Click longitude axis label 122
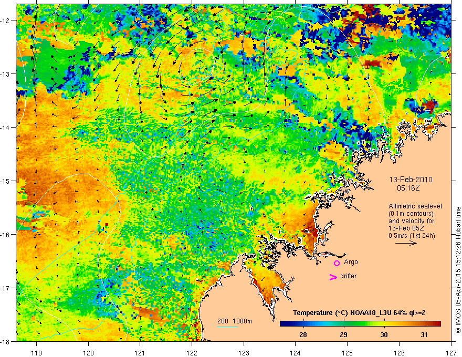Viewport: 462px width, 357px height. (x=192, y=353)
